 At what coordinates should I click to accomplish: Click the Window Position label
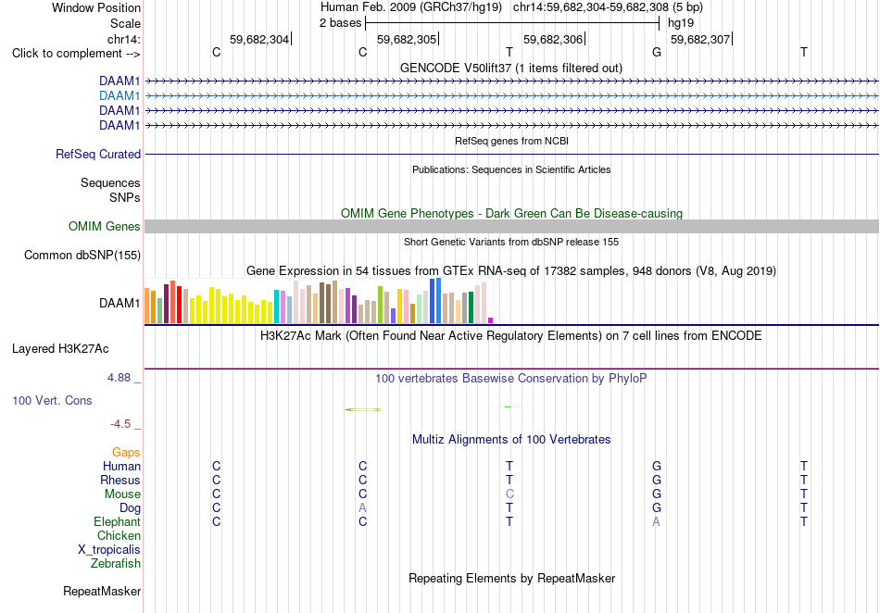[x=96, y=7]
